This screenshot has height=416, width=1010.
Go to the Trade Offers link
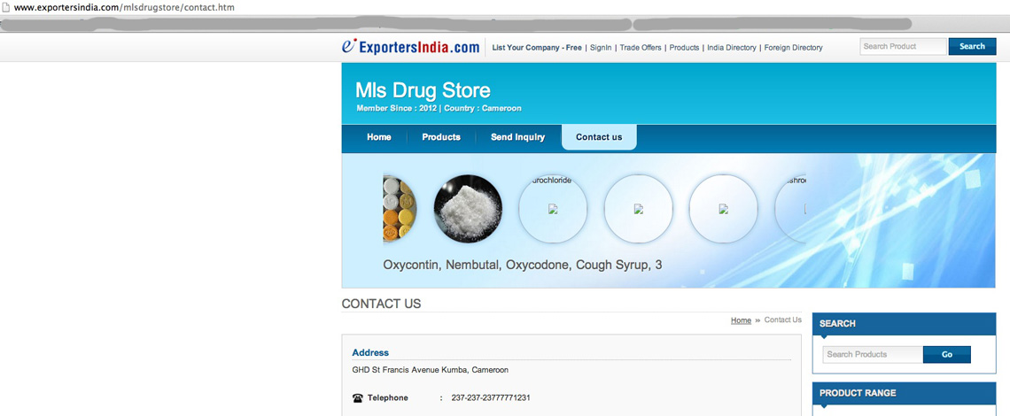coord(641,48)
